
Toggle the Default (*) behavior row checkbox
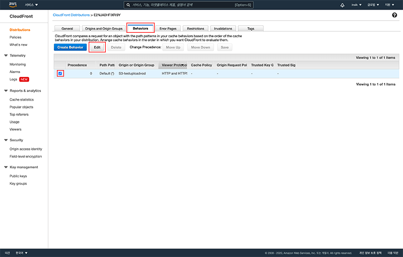pyautogui.click(x=60, y=74)
